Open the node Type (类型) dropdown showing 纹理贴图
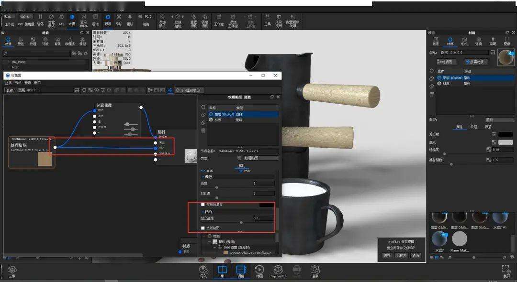 (x=260, y=158)
